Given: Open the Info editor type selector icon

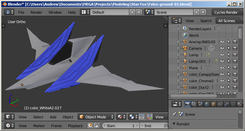Looking at the screenshot, I should [x=9, y=12].
